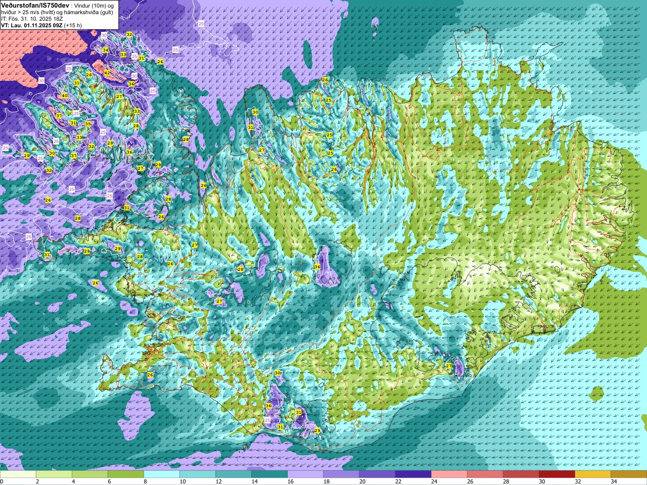Click the 'IT: Fös. 31. 10. 2025 18Z' line
The image size is (647, 485).
click(x=32, y=19)
